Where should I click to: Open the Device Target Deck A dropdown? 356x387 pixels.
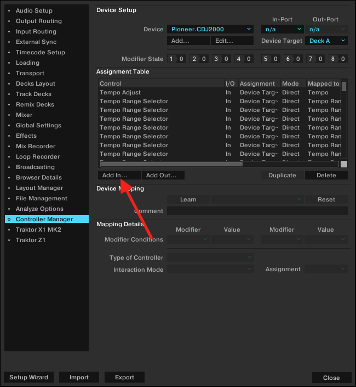point(326,41)
